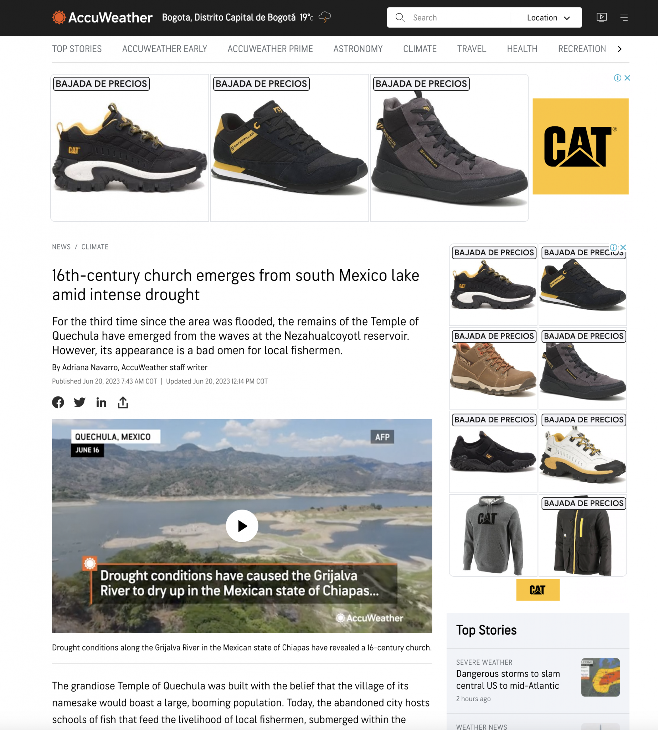Viewport: 658px width, 730px height.
Task: Switch to the Astronomy tab
Action: (358, 49)
